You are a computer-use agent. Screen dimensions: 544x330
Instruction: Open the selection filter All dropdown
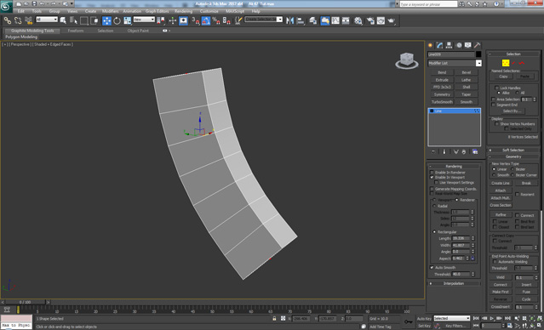(47, 20)
